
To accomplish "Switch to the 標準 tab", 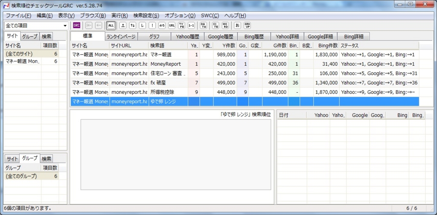I will [x=87, y=36].
